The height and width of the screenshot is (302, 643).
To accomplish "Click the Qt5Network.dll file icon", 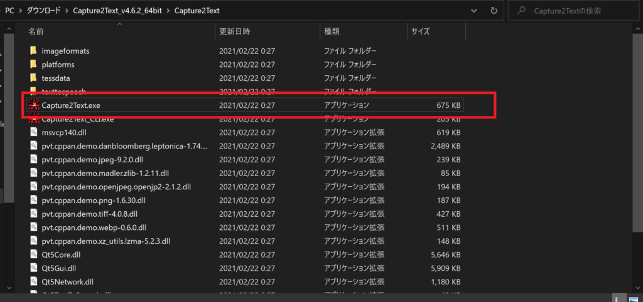I will point(34,281).
